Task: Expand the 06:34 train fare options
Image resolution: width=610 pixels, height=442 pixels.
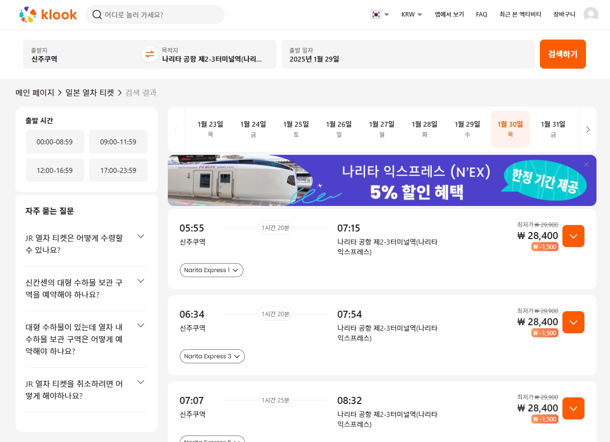Action: [573, 322]
